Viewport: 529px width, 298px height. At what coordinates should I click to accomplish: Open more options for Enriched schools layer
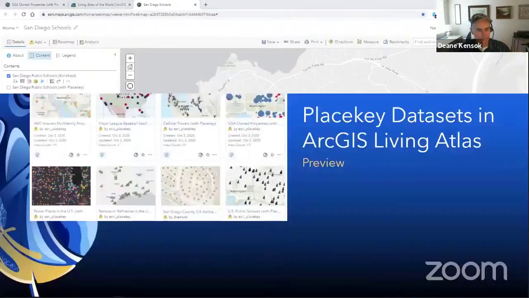click(x=68, y=82)
